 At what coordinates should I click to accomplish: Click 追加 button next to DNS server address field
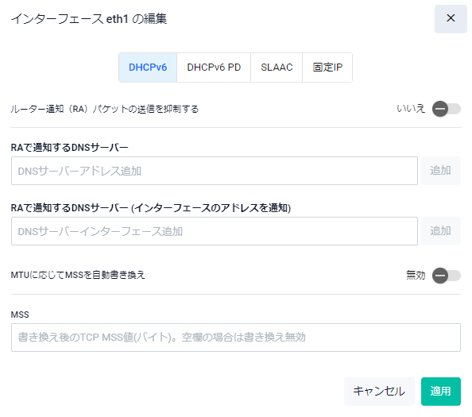(x=441, y=171)
